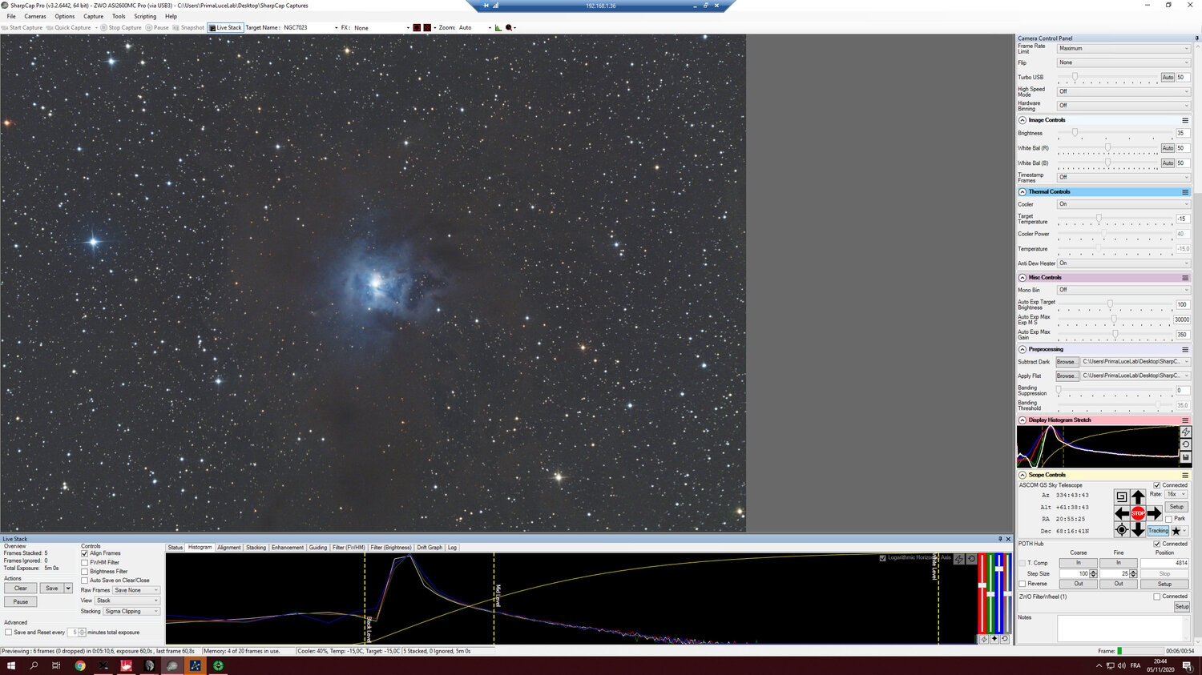Switch to the Alignment tab
The image size is (1202, 675).
[x=229, y=548]
